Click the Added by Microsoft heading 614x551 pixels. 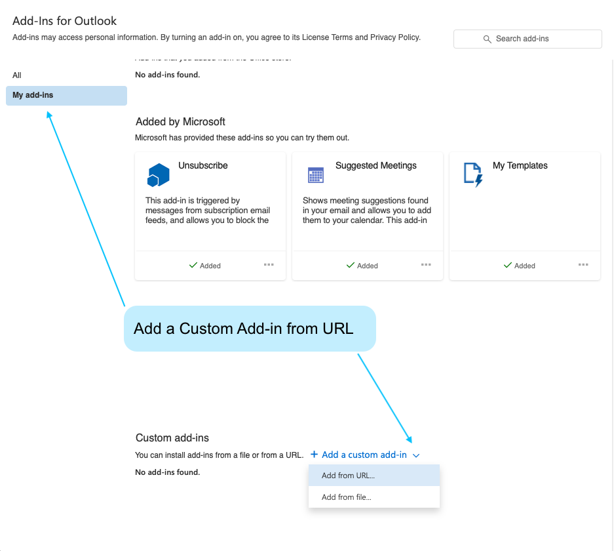pos(180,122)
